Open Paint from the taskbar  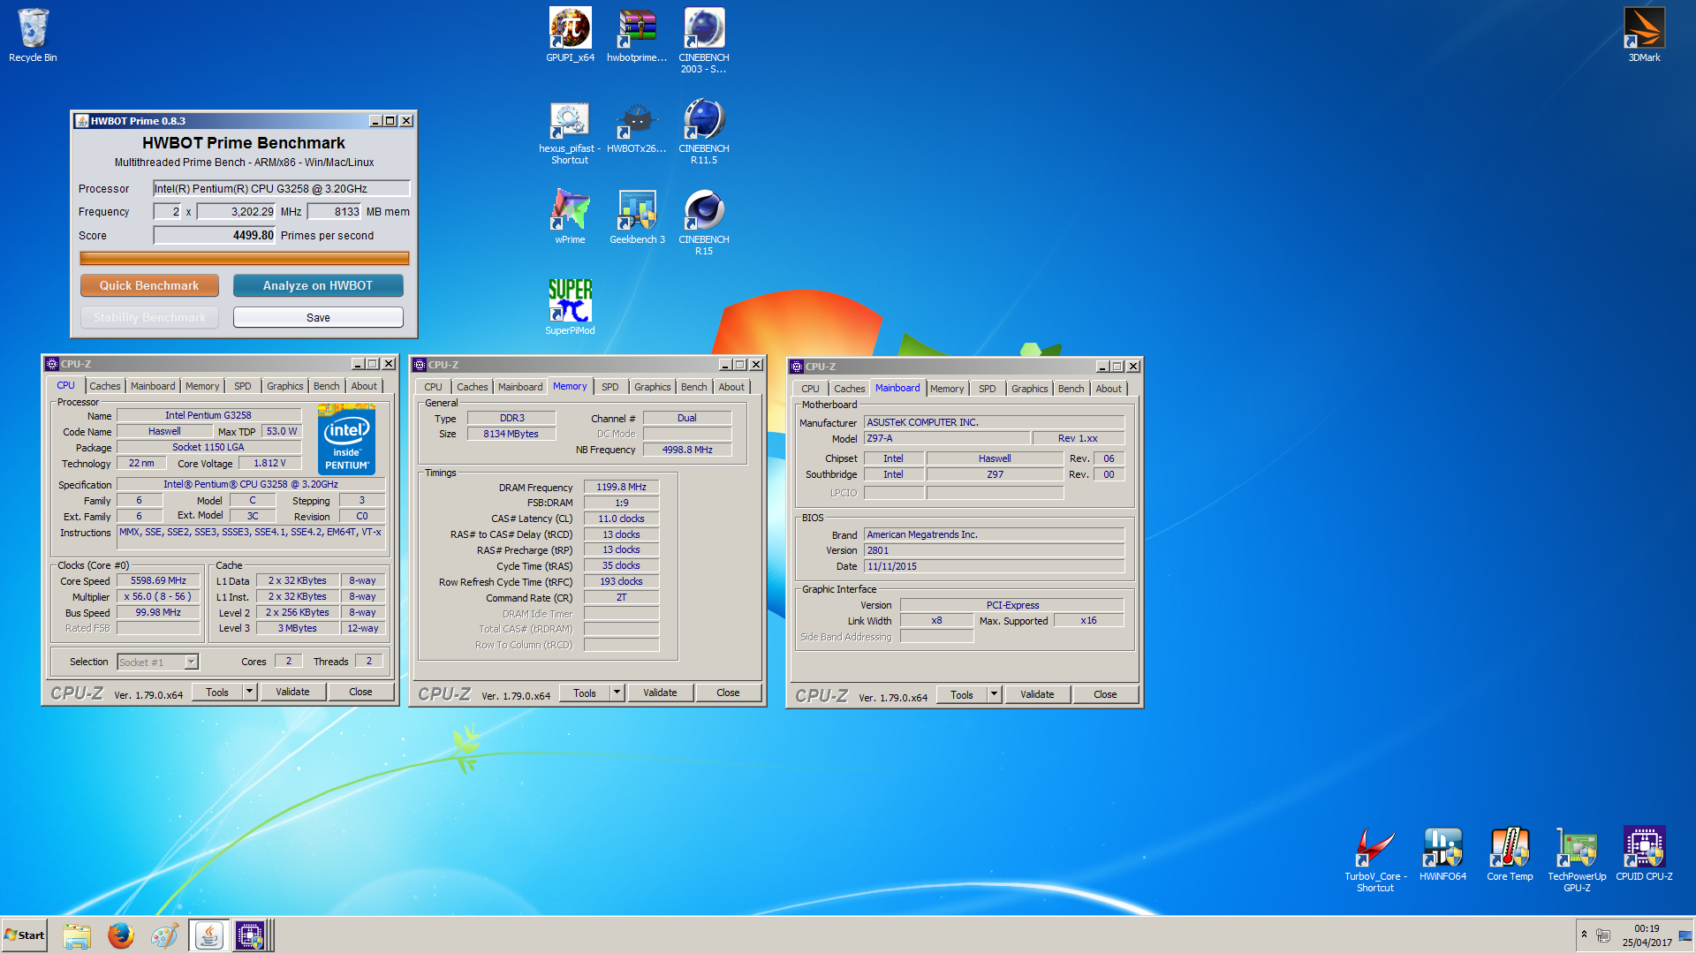[x=165, y=935]
